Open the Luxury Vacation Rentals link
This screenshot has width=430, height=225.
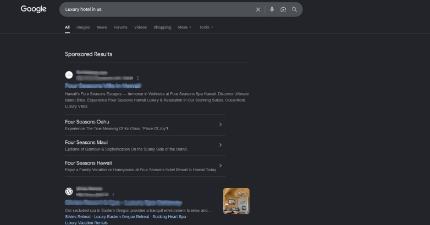(86, 223)
